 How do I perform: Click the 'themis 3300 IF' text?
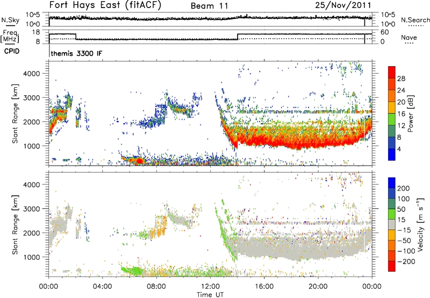tap(76, 53)
